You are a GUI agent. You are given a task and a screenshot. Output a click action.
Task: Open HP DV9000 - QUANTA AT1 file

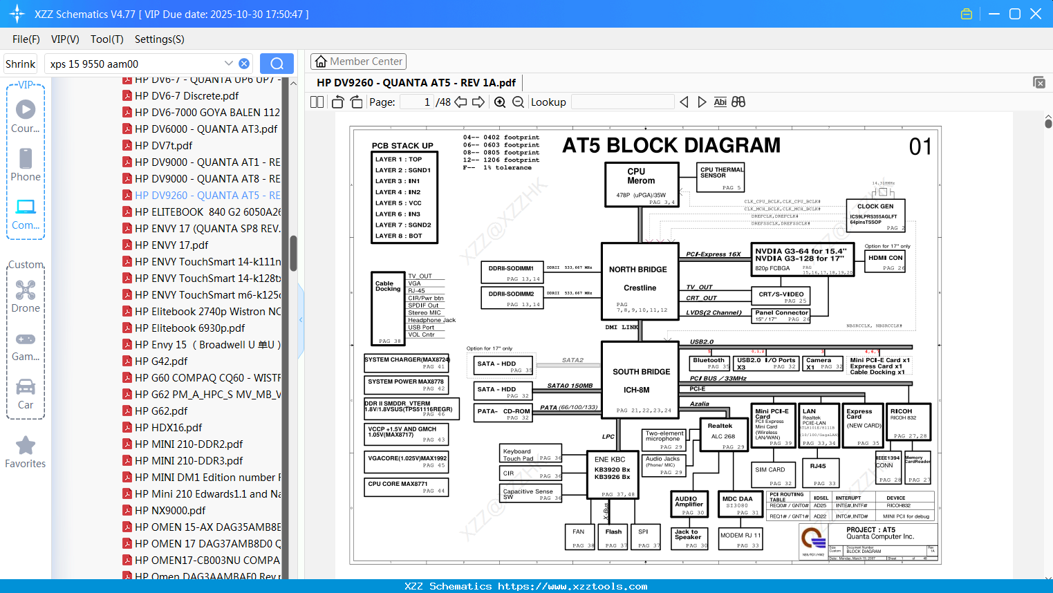(x=201, y=162)
